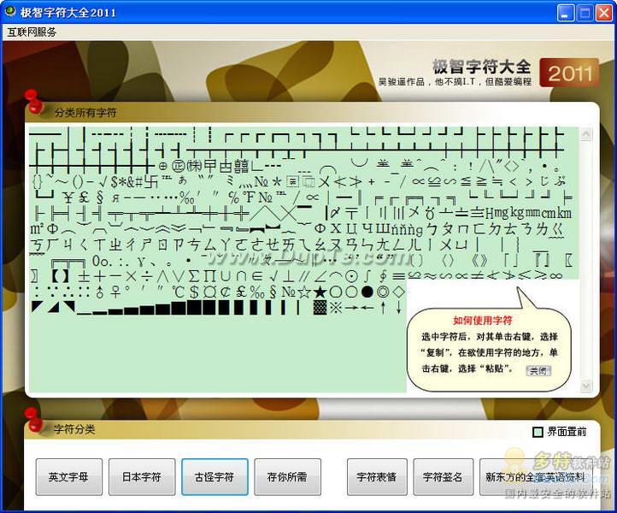Pick the parenthesized 株 ㈱ character
Screen dimensions: 617x513
tap(195, 166)
